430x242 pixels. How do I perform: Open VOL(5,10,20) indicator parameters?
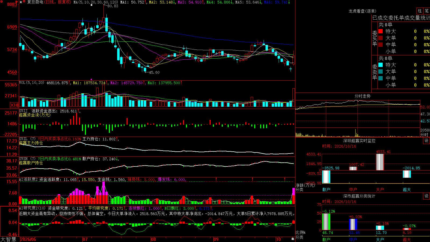(31, 83)
